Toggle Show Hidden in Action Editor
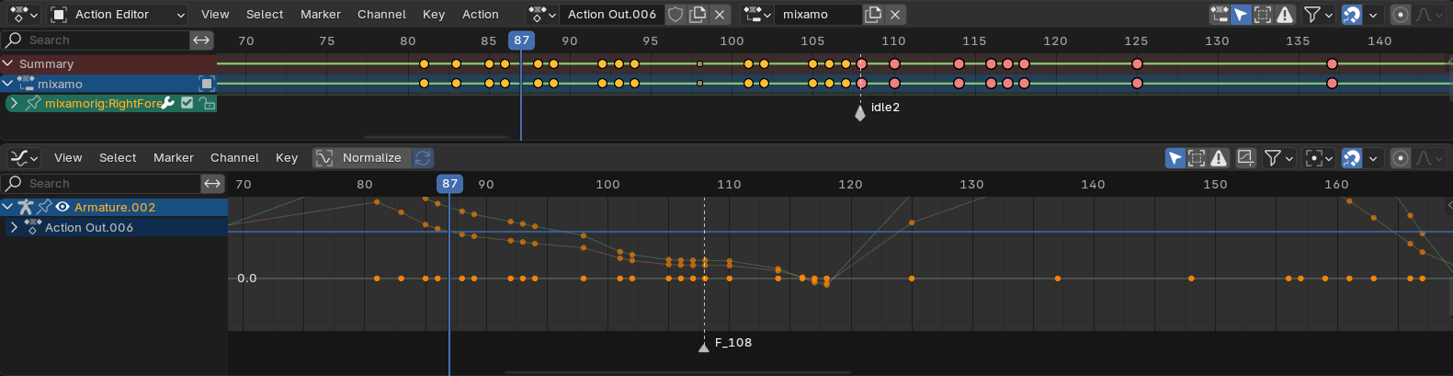Image resolution: width=1453 pixels, height=376 pixels. pos(1263,14)
